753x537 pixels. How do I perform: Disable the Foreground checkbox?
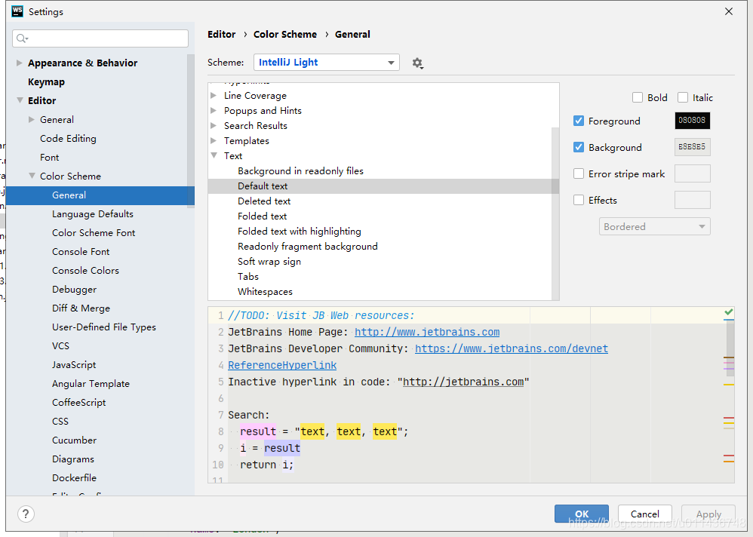579,120
